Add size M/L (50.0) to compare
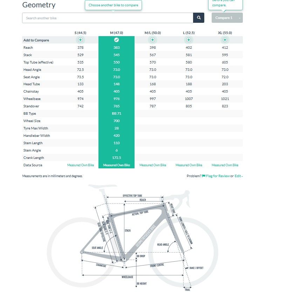Viewport: 301px width, 295px height. [152, 40]
